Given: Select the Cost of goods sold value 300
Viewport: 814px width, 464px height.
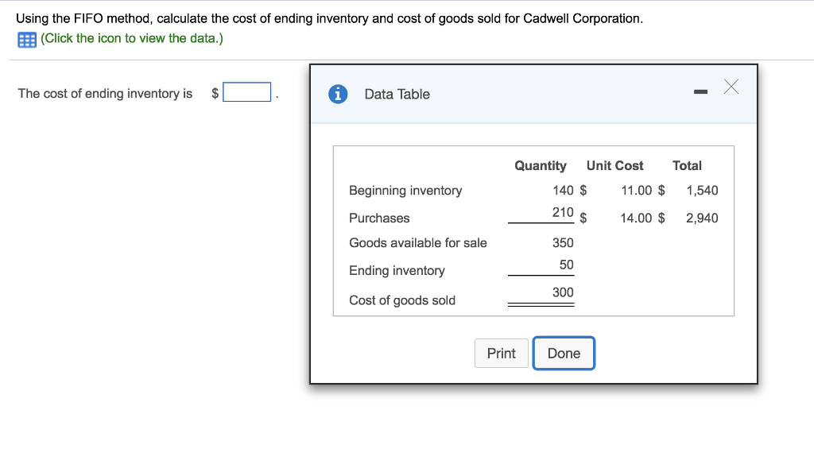Looking at the screenshot, I should coord(562,292).
